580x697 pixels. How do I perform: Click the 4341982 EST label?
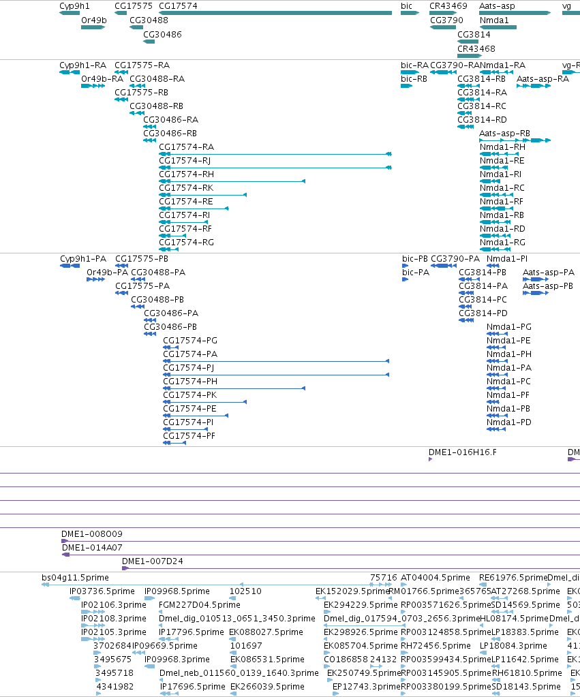click(115, 686)
